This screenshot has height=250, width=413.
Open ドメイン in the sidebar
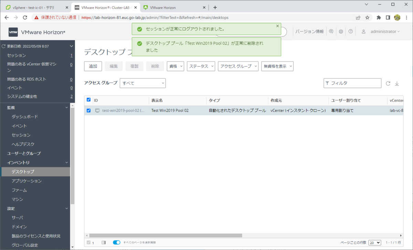coord(19,227)
